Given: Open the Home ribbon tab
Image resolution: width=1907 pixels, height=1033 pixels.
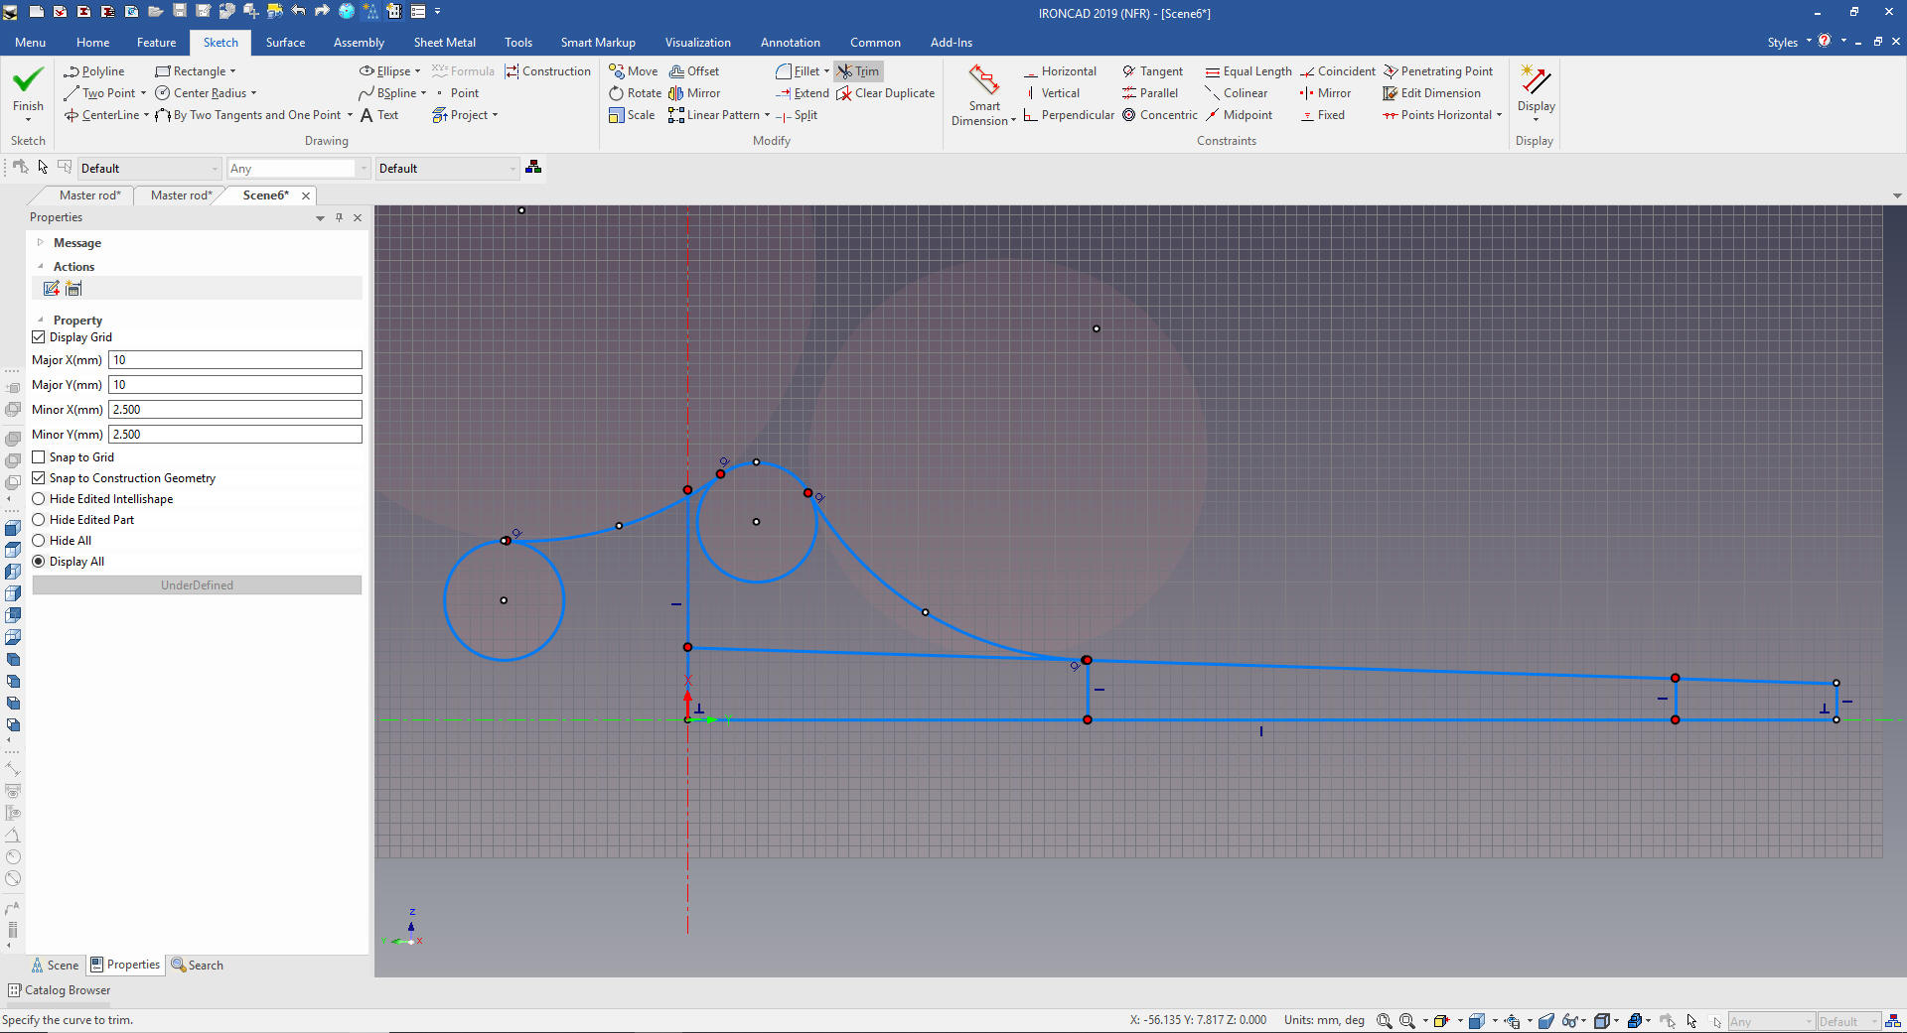Looking at the screenshot, I should [92, 43].
